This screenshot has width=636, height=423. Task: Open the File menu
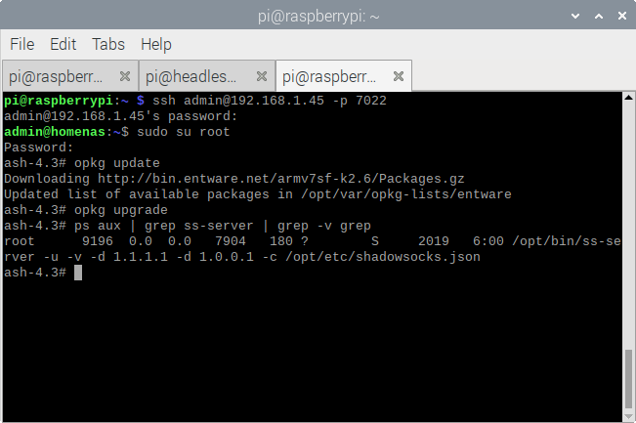(x=21, y=44)
